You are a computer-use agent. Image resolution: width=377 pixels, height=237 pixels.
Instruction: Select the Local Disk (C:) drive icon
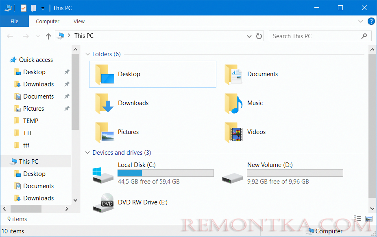pos(103,176)
